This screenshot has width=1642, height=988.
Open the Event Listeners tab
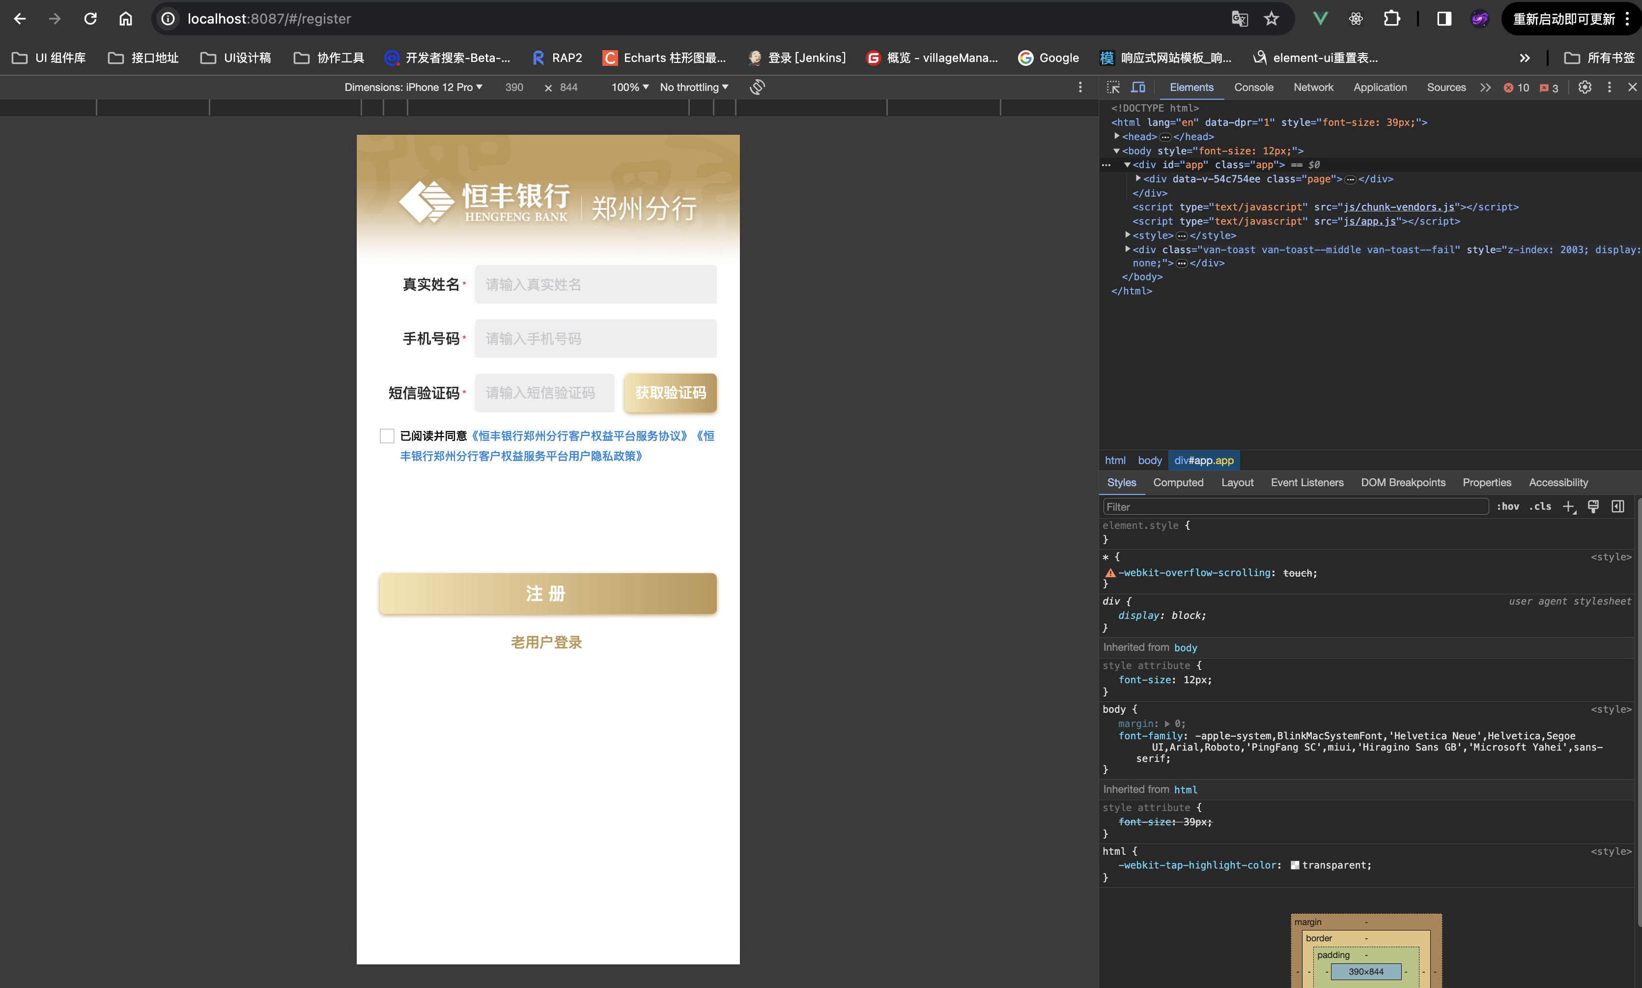pos(1307,483)
